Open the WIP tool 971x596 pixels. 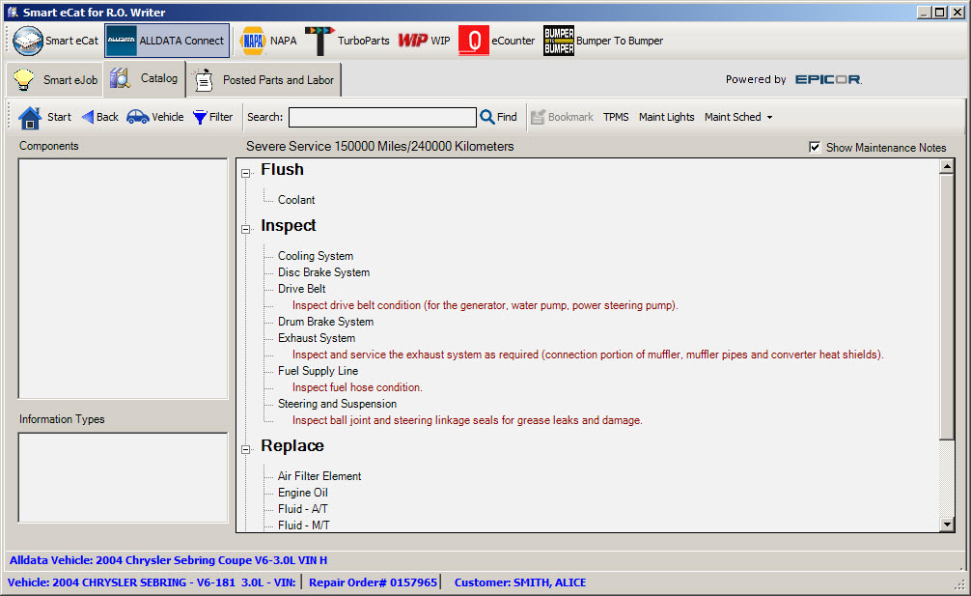(x=413, y=41)
